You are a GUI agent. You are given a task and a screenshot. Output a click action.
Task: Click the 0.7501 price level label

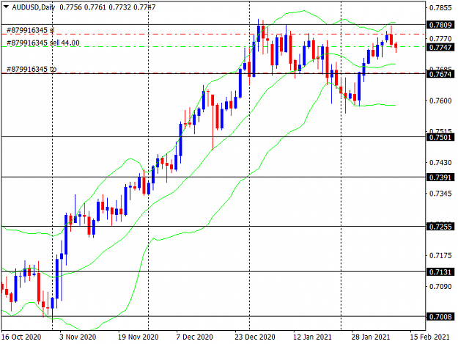pyautogui.click(x=441, y=137)
